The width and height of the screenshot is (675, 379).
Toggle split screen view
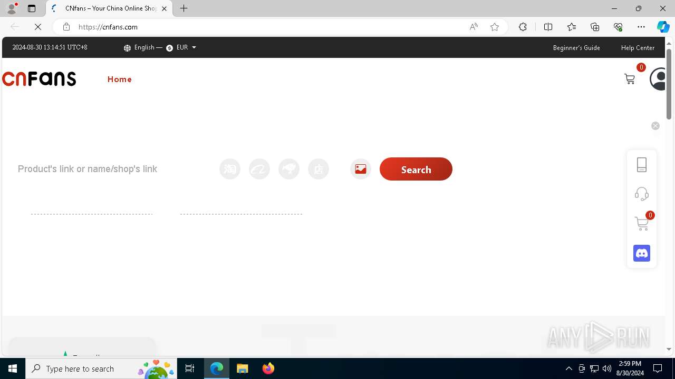(548, 27)
